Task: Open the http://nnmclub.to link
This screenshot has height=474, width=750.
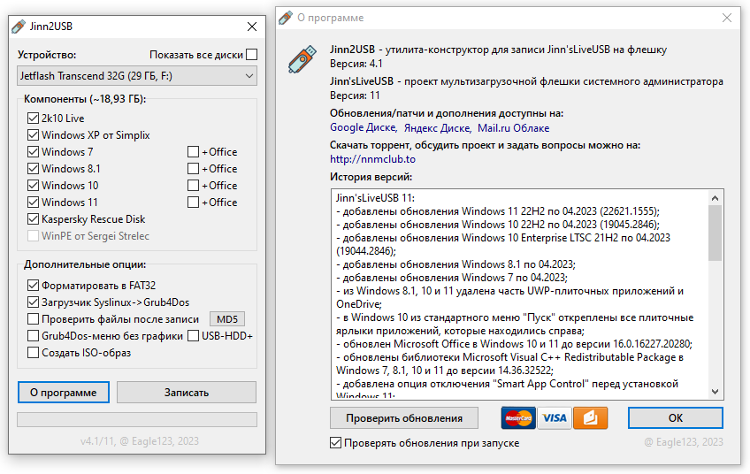Action: click(x=372, y=159)
